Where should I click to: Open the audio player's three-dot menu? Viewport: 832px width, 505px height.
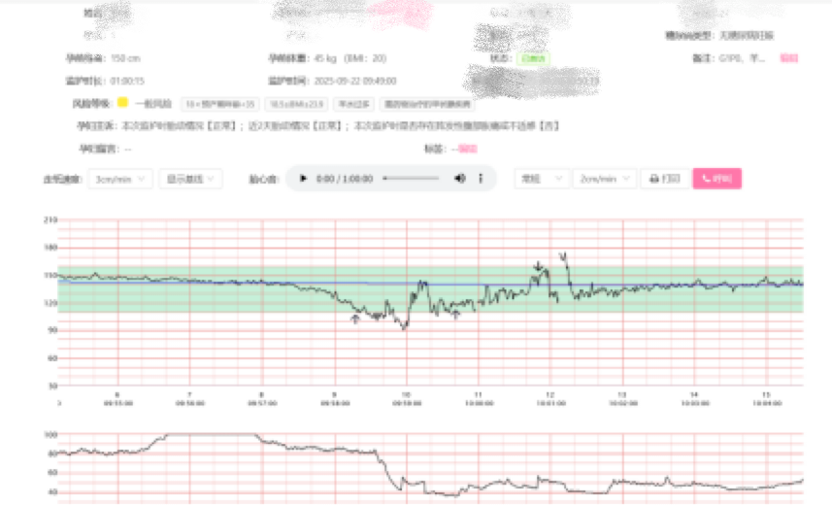(x=481, y=180)
